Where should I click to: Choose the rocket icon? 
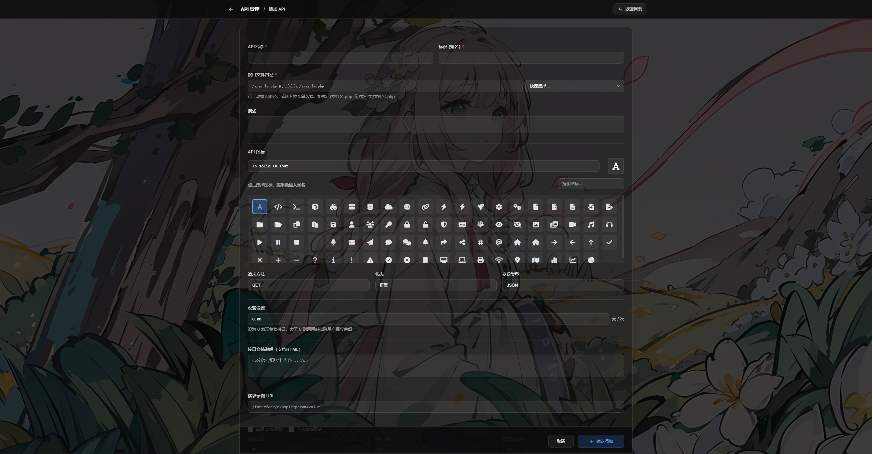[480, 207]
